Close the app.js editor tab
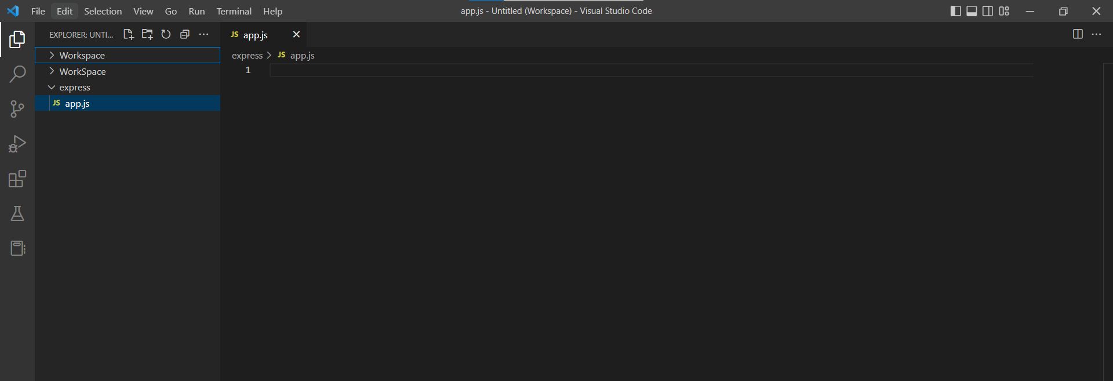1113x381 pixels. point(296,34)
